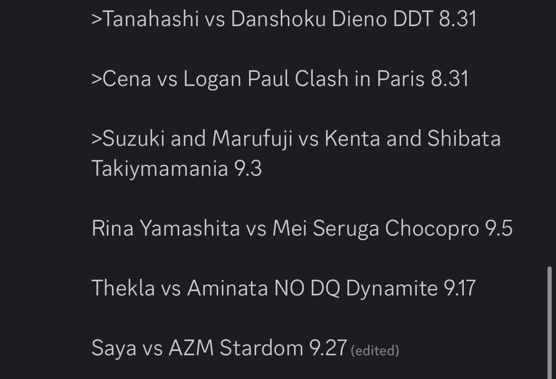
Task: Click the word Marufuji
Action: coord(252,139)
